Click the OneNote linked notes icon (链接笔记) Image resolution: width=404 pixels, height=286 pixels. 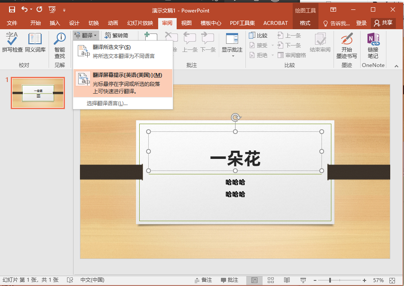pos(373,45)
